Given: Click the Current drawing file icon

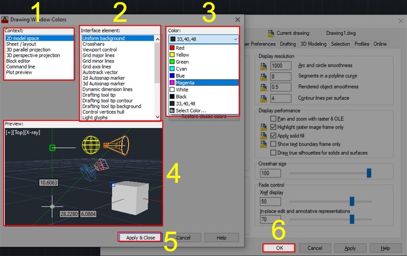Looking at the screenshot, I should coord(271,34).
